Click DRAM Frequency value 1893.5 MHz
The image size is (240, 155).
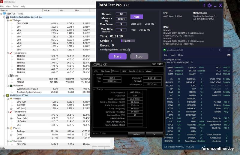135,92
